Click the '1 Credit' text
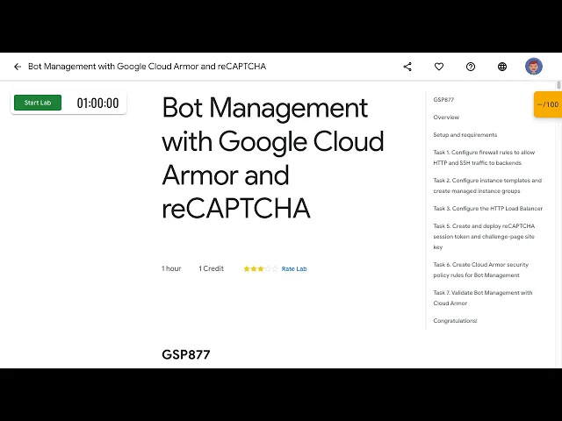This screenshot has height=421, width=562. 211,268
